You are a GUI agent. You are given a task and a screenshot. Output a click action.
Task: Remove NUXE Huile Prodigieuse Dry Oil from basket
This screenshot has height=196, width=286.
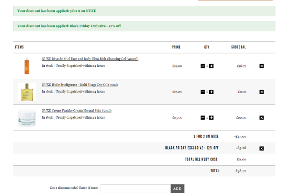(261, 92)
